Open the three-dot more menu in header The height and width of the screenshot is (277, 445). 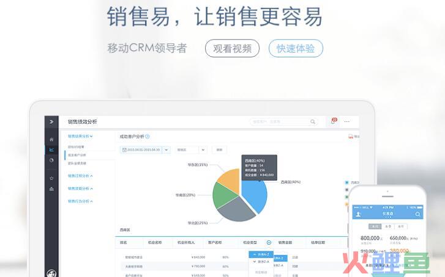click(x=347, y=121)
